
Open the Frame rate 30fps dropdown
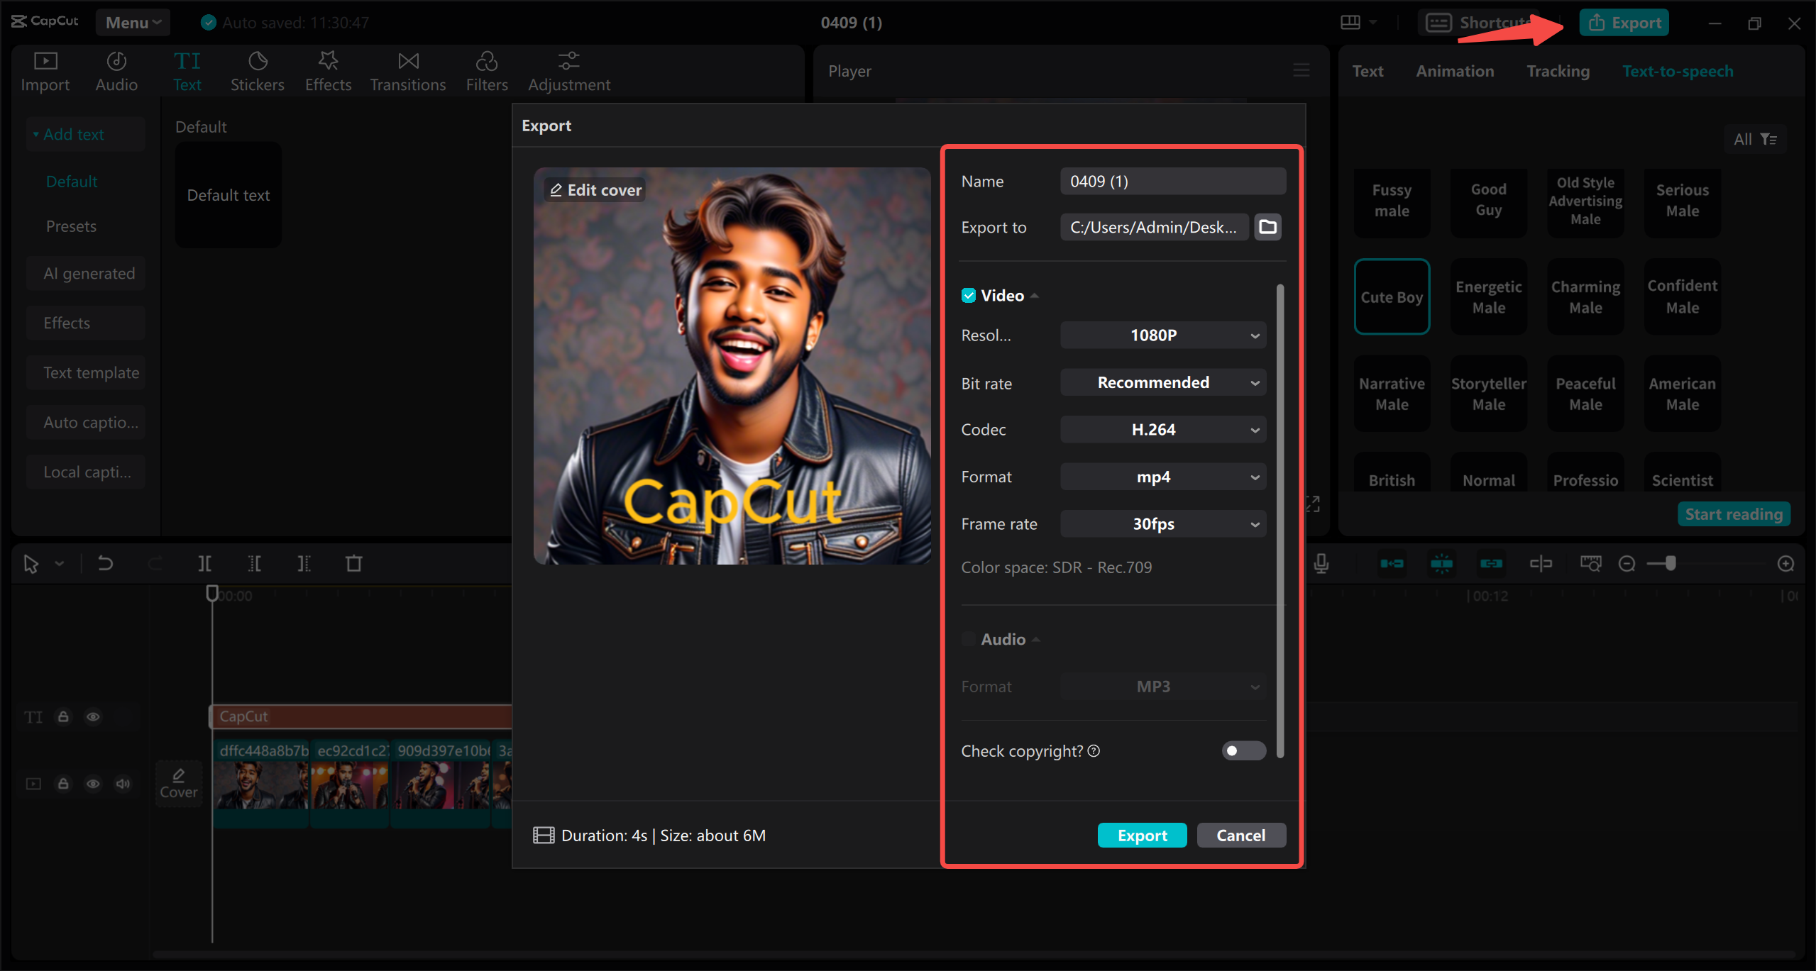(x=1162, y=524)
